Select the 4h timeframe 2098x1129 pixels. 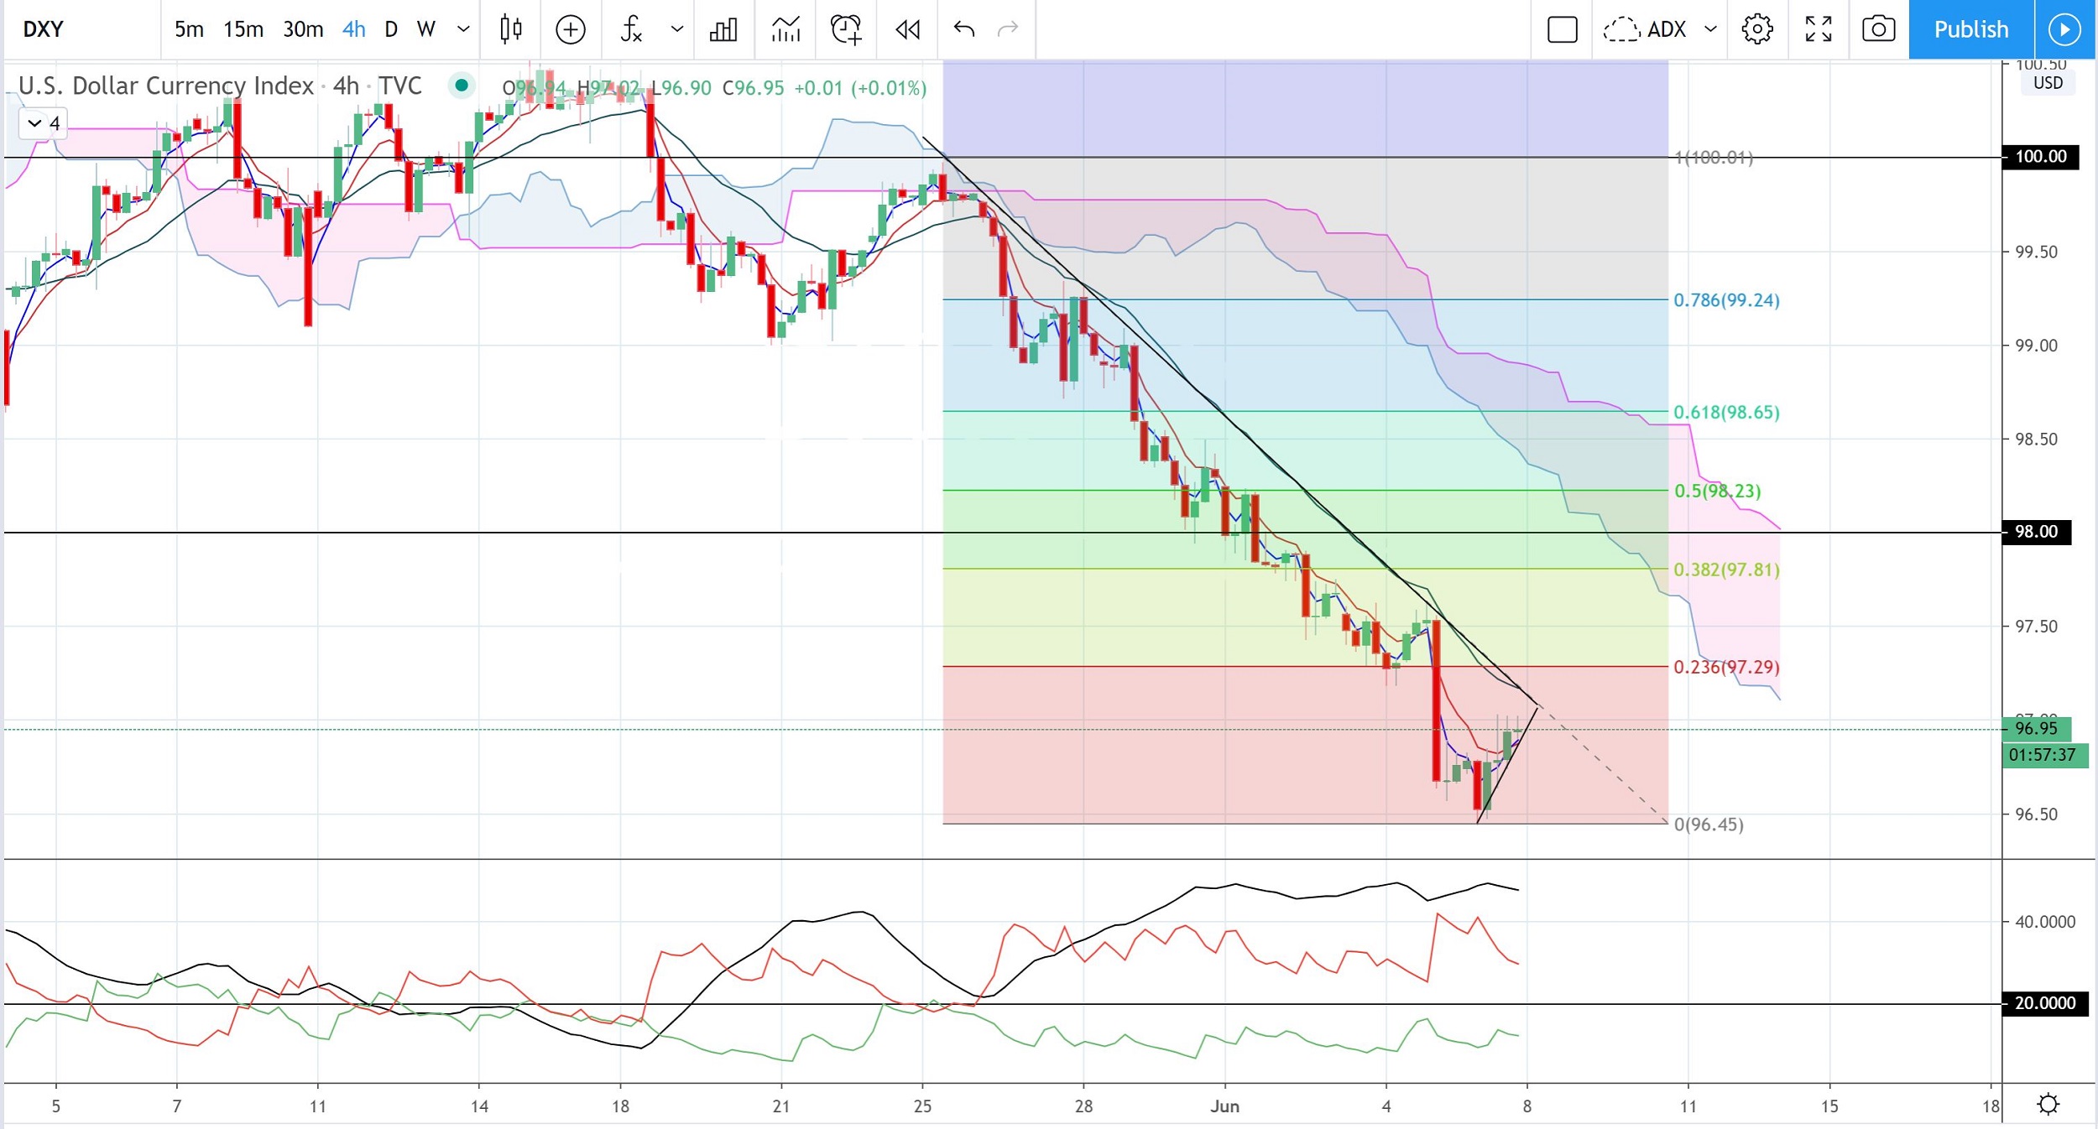point(353,29)
